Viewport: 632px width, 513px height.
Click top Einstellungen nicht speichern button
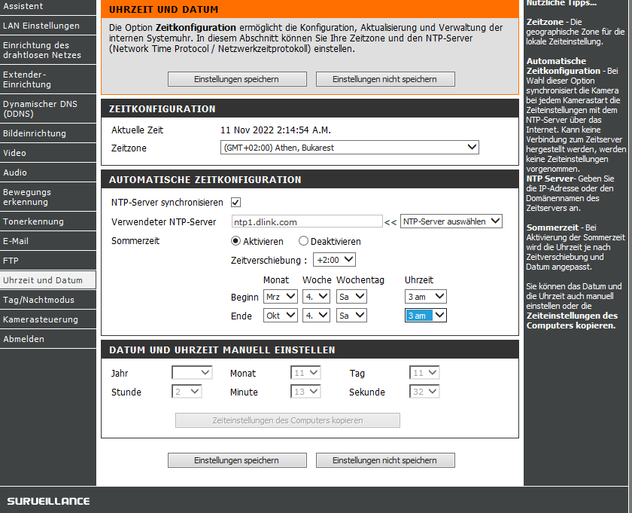point(385,79)
